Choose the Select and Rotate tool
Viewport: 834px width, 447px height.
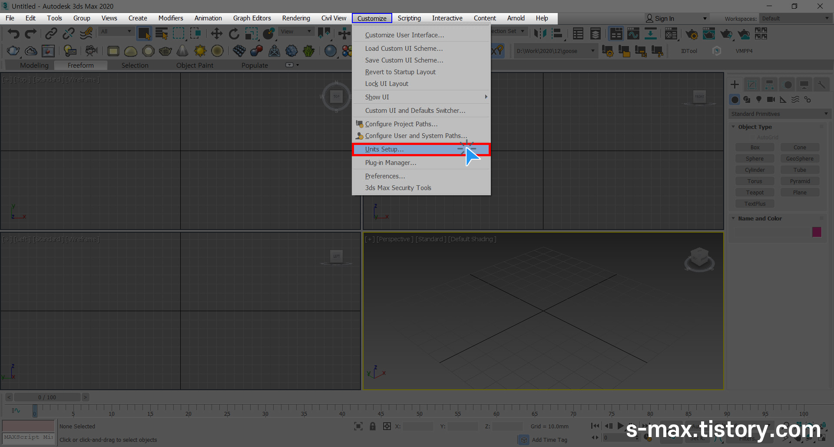click(x=234, y=33)
